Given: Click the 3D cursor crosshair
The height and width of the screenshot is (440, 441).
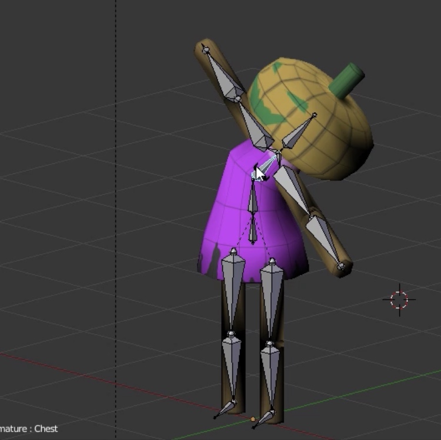Looking at the screenshot, I should [x=399, y=300].
